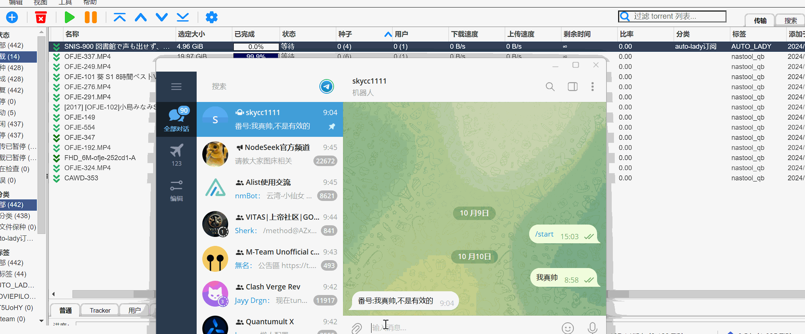The width and height of the screenshot is (805, 334).
Task: Select the OFJE-249.MP4 torrent
Action: (87, 67)
